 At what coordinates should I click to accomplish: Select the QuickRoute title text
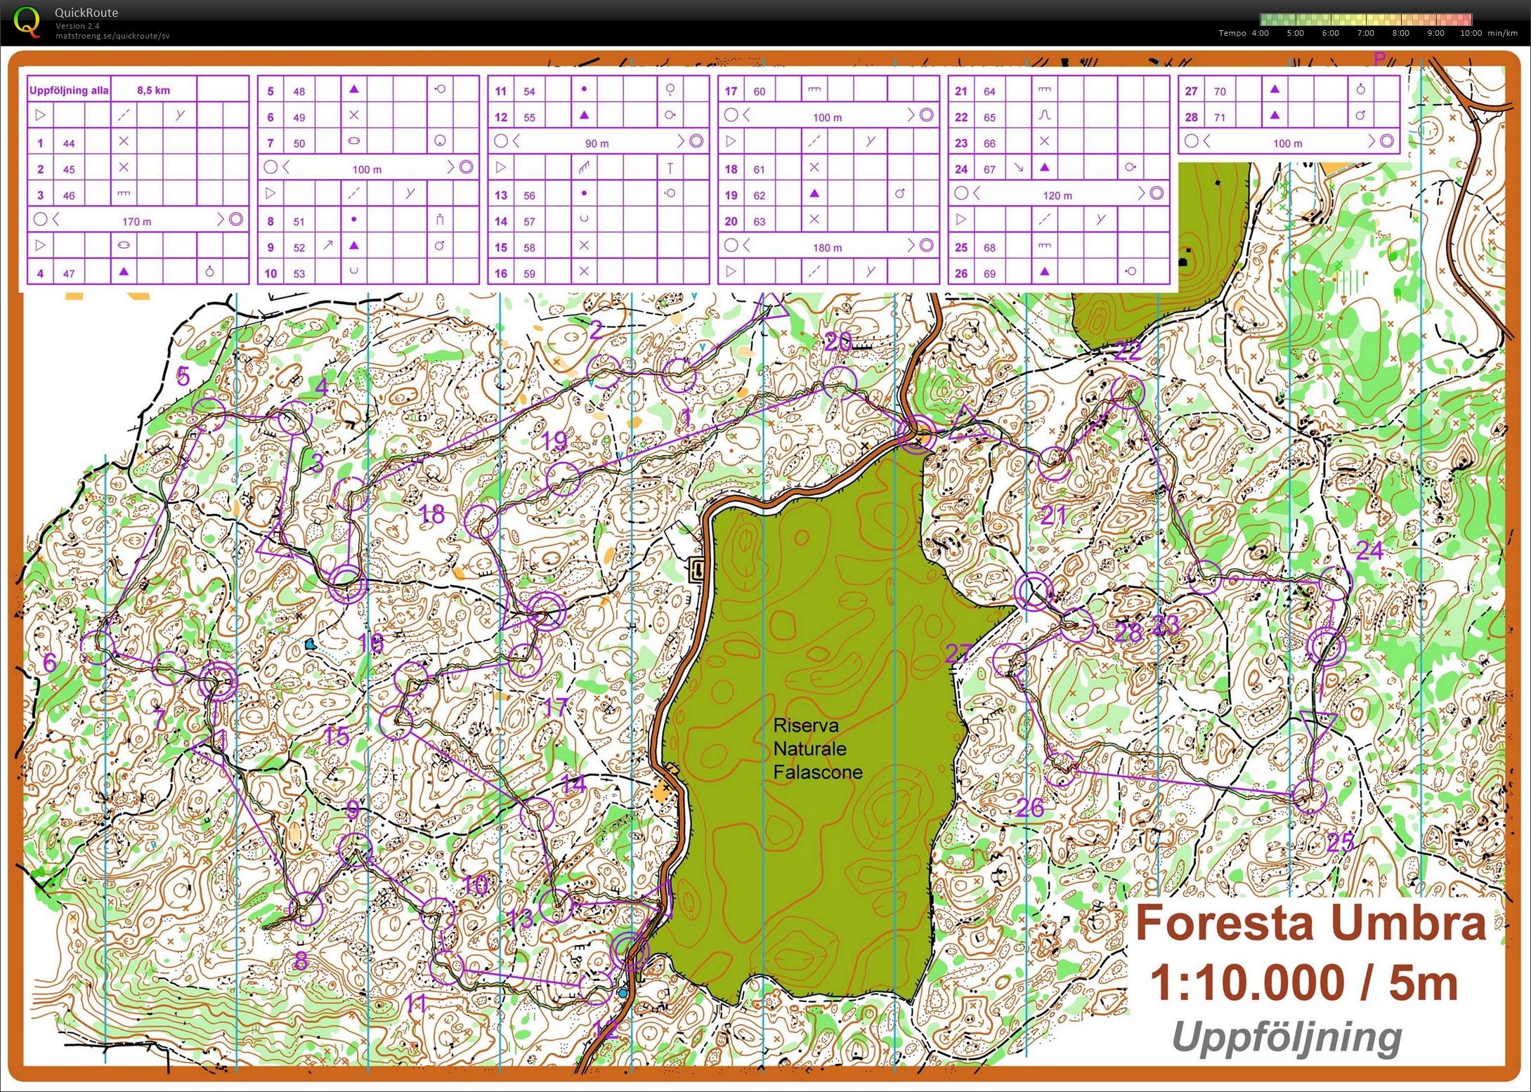[x=86, y=13]
